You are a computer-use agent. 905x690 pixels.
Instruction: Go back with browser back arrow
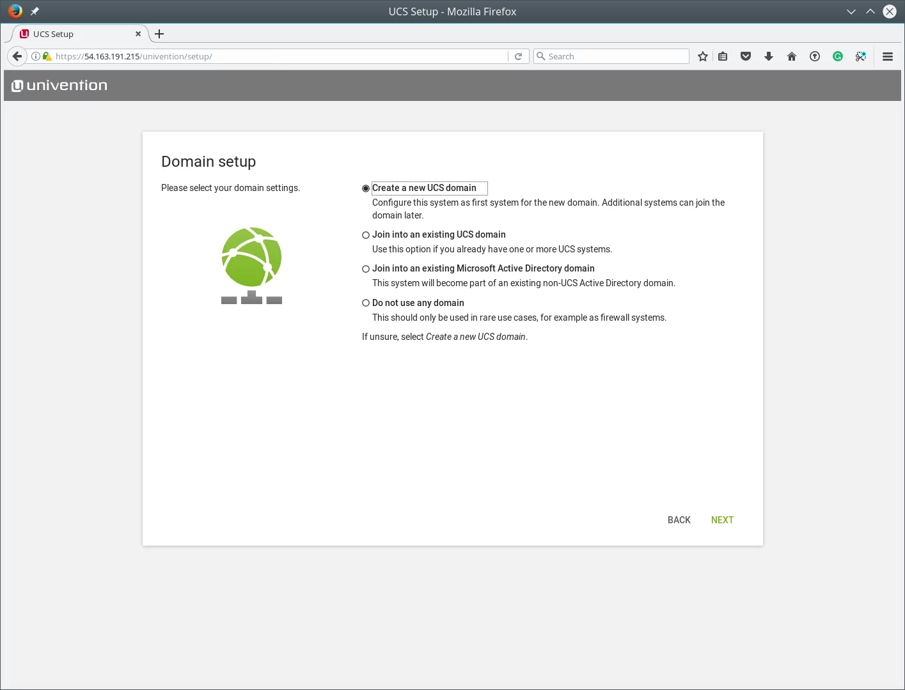click(17, 56)
